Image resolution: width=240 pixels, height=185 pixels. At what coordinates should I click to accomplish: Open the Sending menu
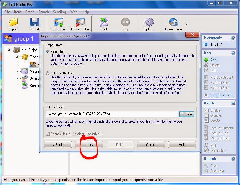(59, 12)
